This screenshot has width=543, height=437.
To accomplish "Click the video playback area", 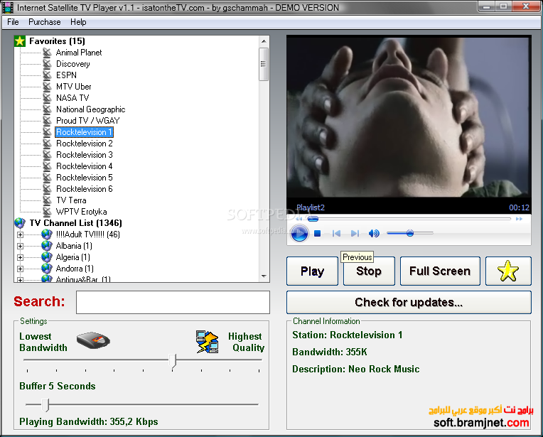I will click(x=409, y=117).
